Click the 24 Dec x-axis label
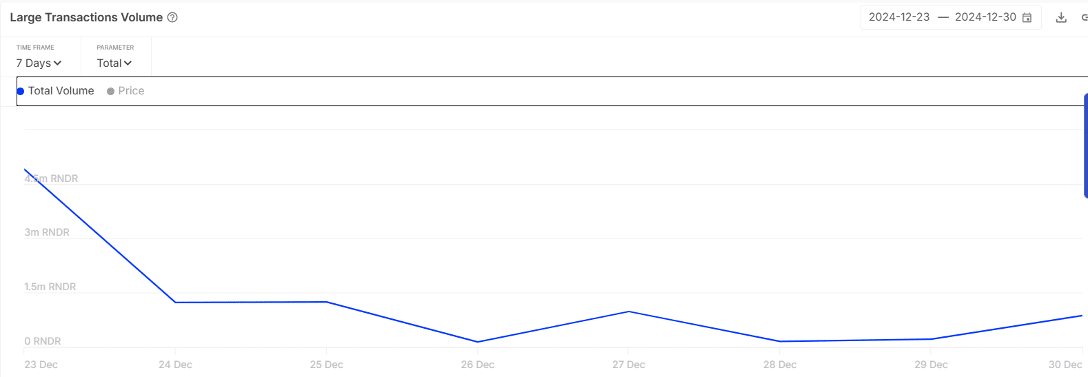The image size is (1088, 377). coord(175,365)
